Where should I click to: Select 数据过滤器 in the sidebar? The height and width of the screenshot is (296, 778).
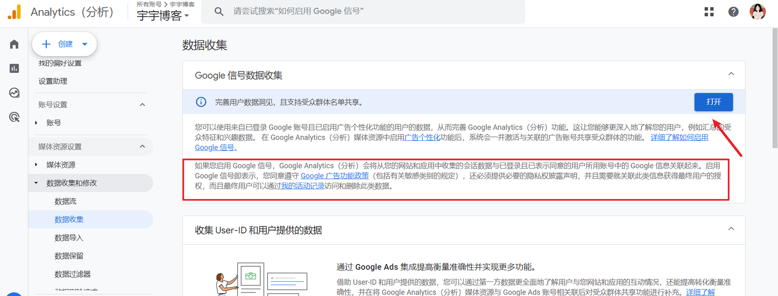72,274
